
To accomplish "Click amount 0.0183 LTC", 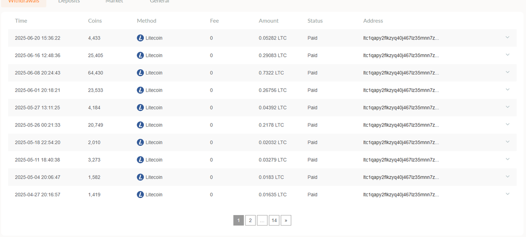I will click(x=271, y=177).
